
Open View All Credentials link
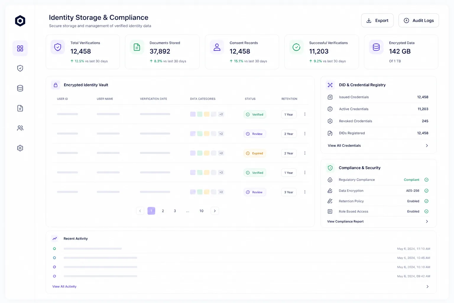click(344, 146)
